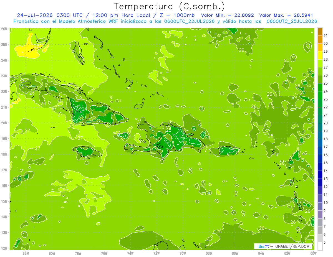Click the 18N latitude axis label
333x257 pixels.
(4, 154)
